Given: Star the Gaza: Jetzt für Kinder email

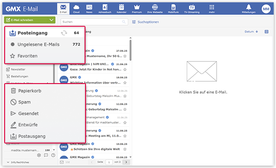Looking at the screenshot, I should pyautogui.click(x=125, y=69).
